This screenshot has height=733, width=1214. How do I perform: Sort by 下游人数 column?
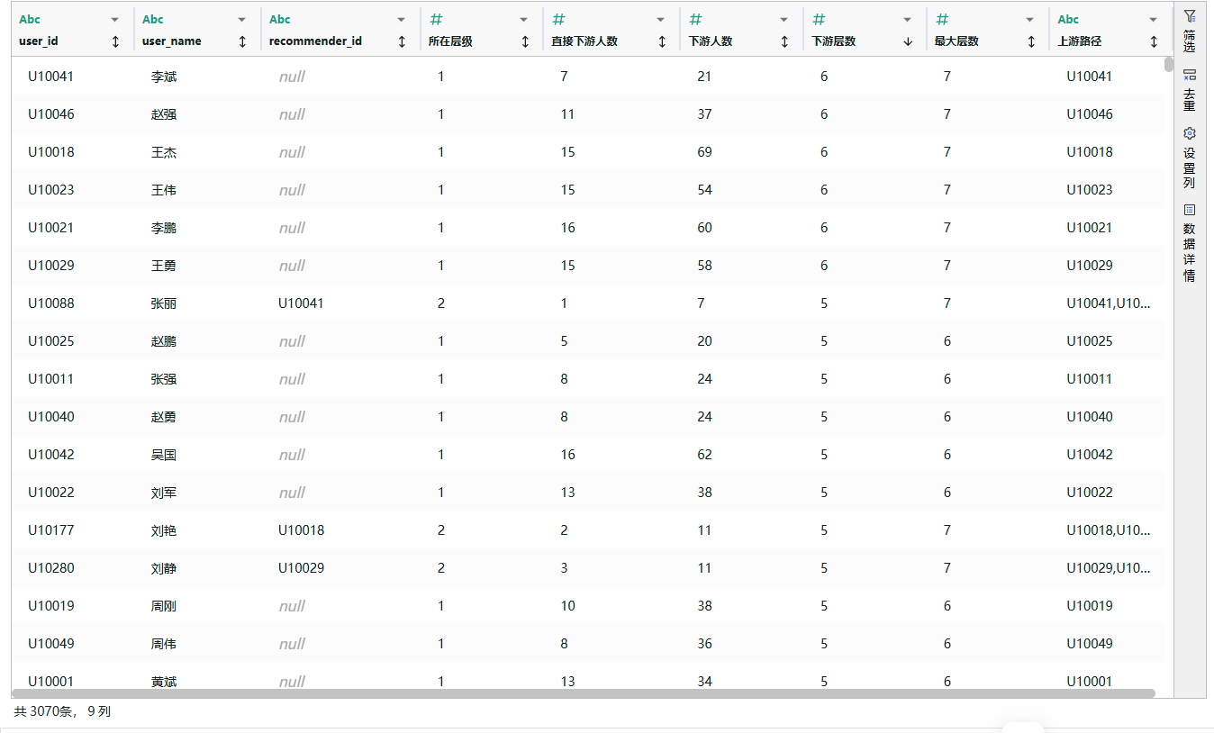(784, 41)
